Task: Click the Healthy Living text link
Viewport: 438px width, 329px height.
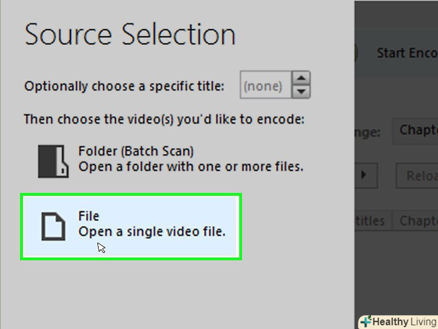Action: pos(404,322)
